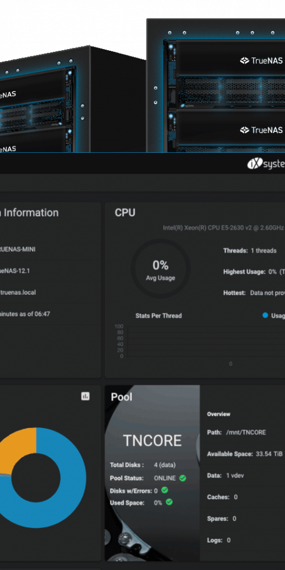The width and height of the screenshot is (285, 570).
Task: Click the green check next to ONLINE
Action: (x=182, y=478)
